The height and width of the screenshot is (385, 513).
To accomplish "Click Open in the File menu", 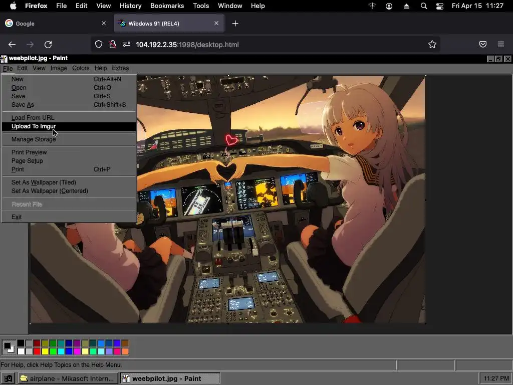I will click(x=69, y=88).
